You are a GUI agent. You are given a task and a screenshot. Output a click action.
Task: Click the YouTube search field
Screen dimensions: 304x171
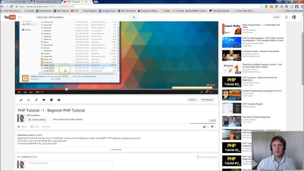82,17
